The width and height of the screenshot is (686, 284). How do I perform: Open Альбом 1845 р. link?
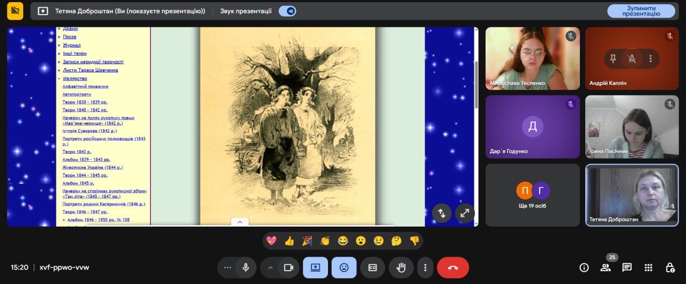78,183
